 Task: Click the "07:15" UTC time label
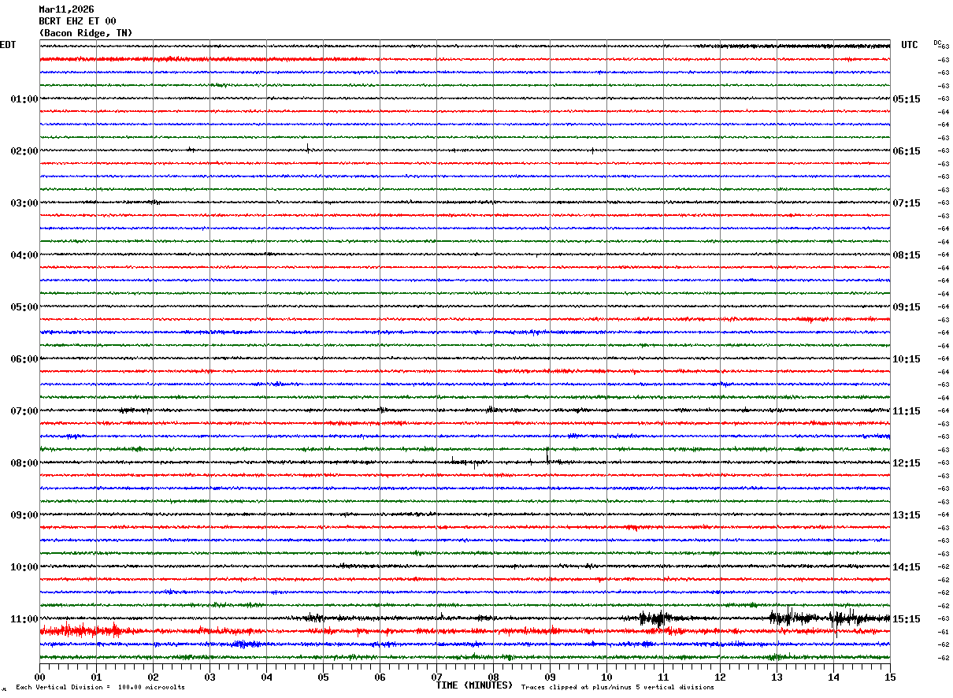click(x=907, y=203)
